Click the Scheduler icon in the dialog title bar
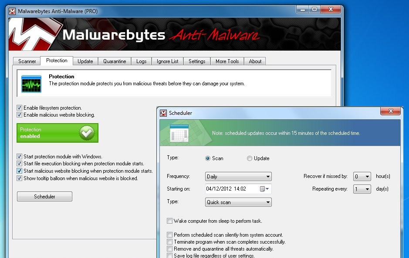The image size is (409, 258). pyautogui.click(x=163, y=113)
